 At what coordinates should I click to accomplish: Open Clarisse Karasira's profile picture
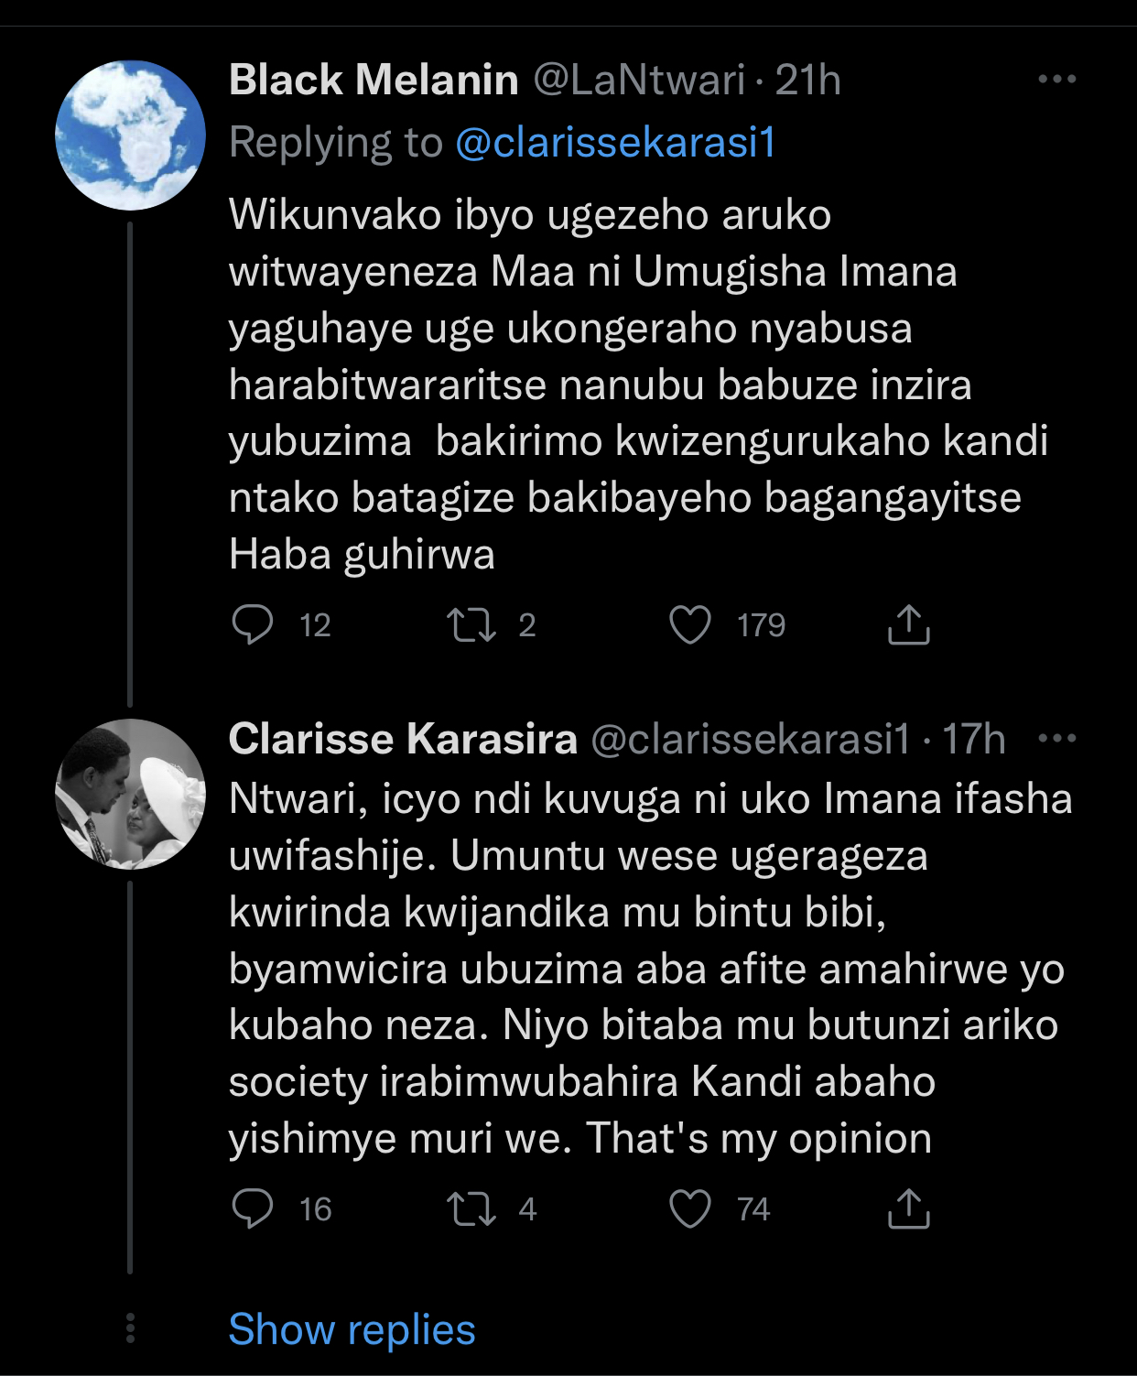(x=130, y=794)
